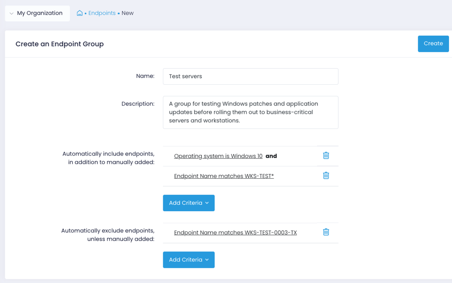Click the Description: field label
Viewport: 452px width, 283px height.
click(x=138, y=104)
